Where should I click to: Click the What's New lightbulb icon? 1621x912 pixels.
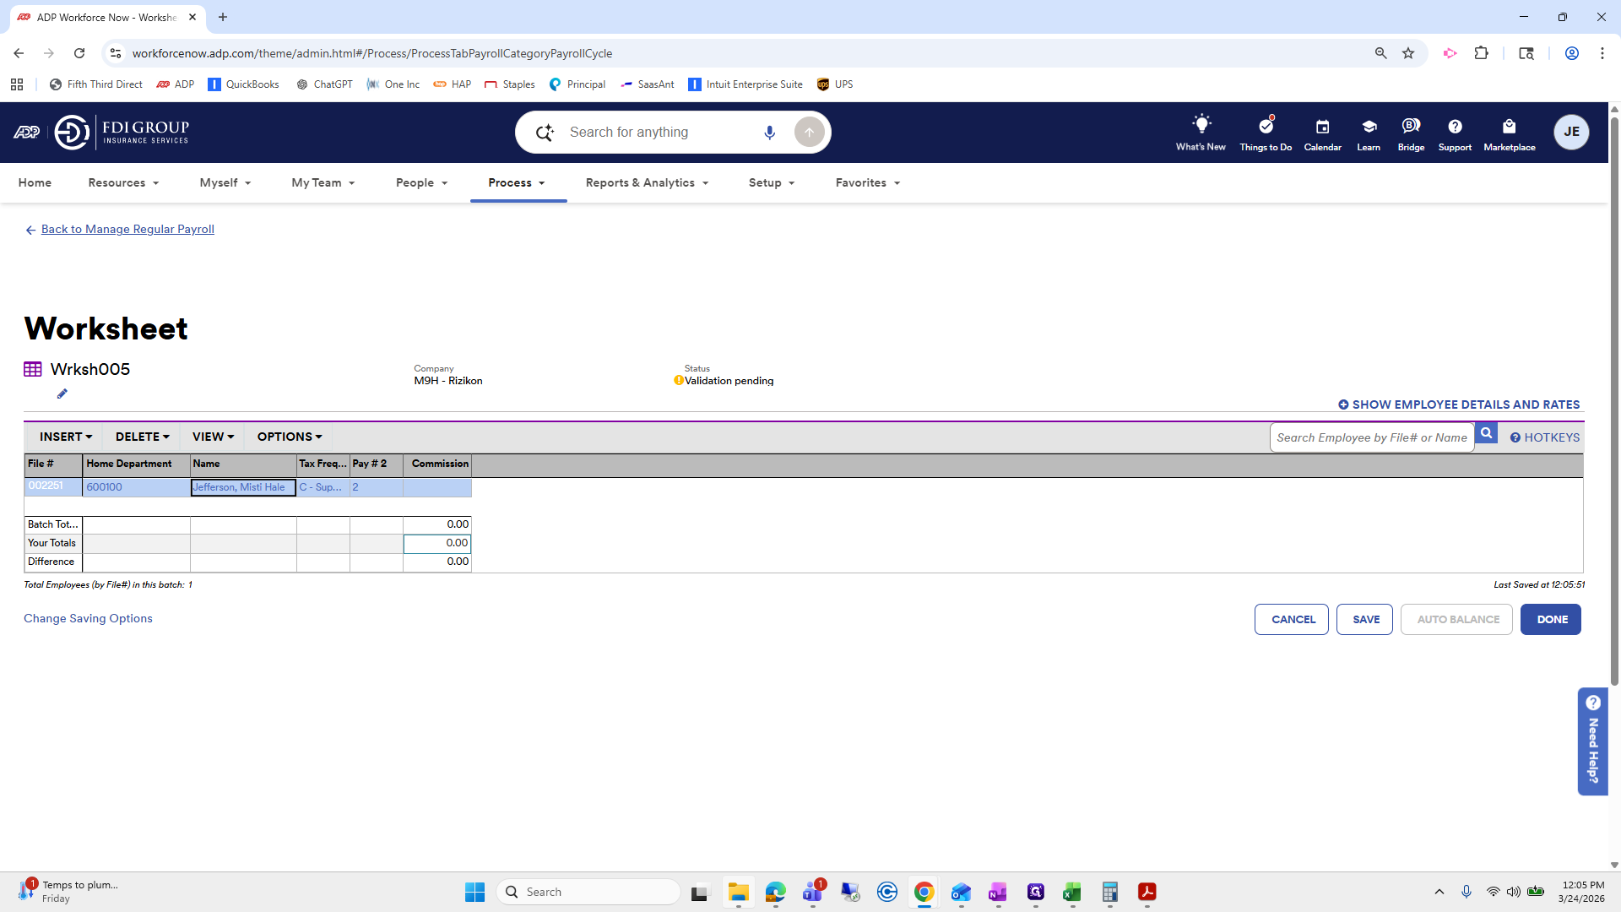coord(1201,125)
